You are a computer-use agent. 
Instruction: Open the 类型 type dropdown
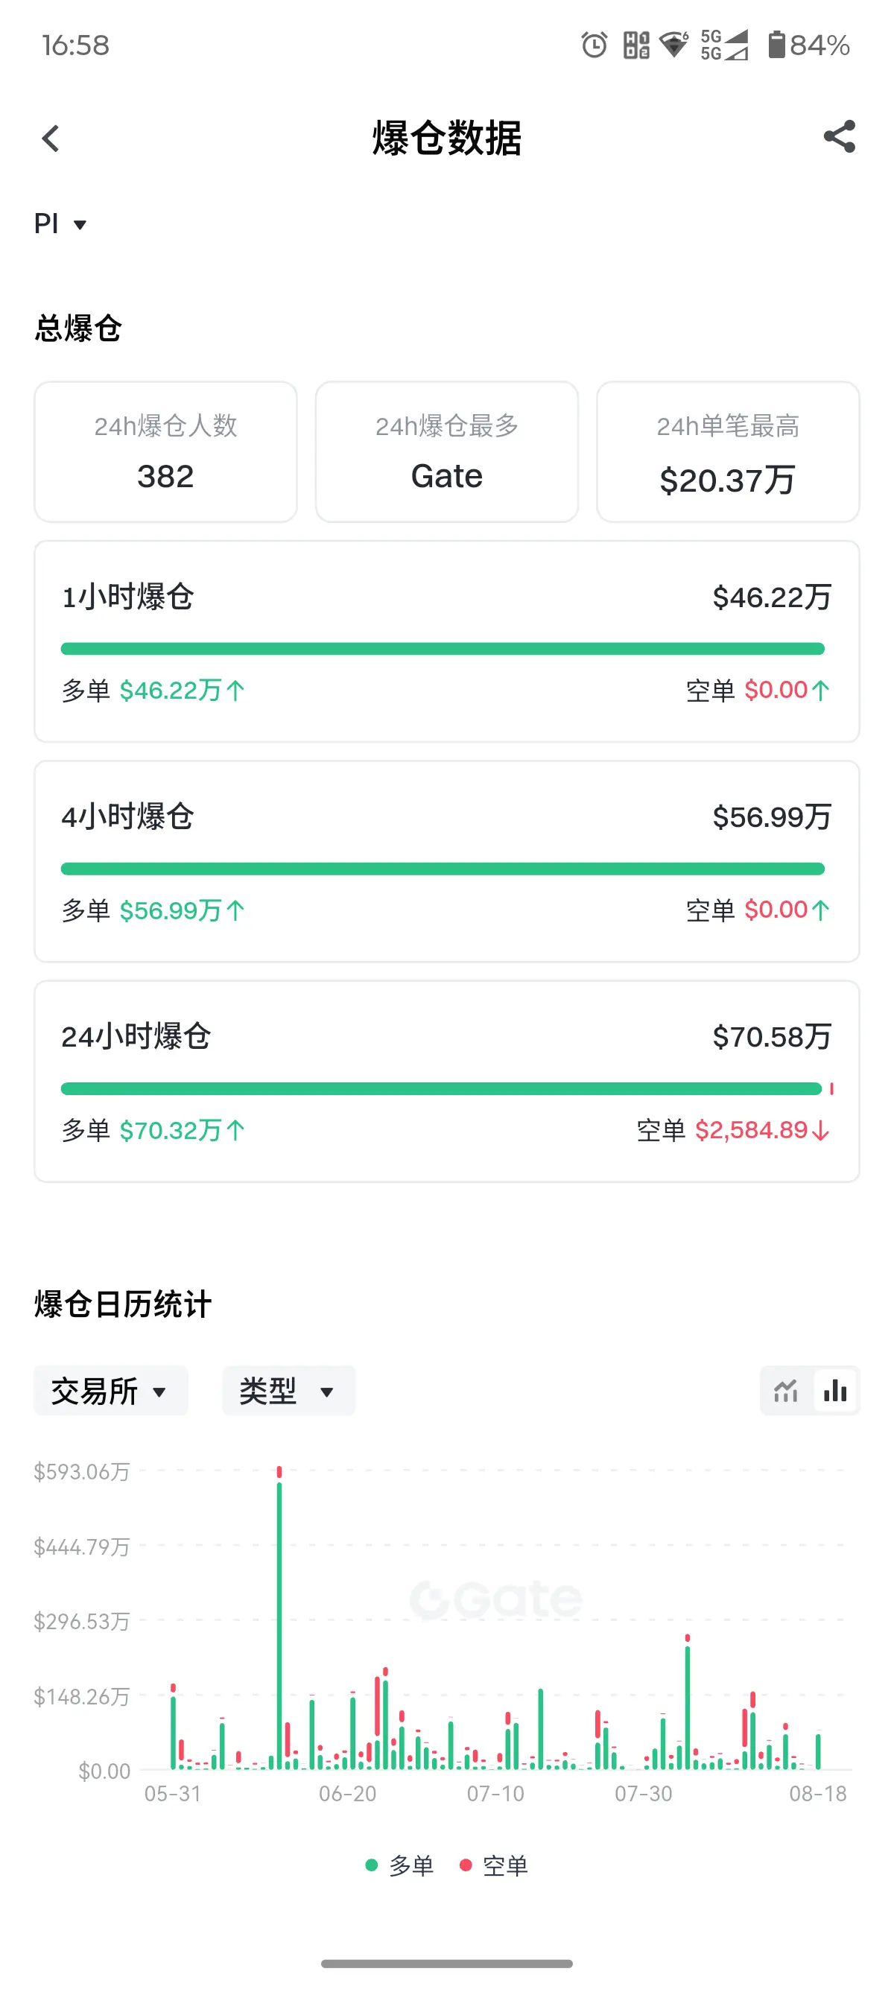(288, 1391)
